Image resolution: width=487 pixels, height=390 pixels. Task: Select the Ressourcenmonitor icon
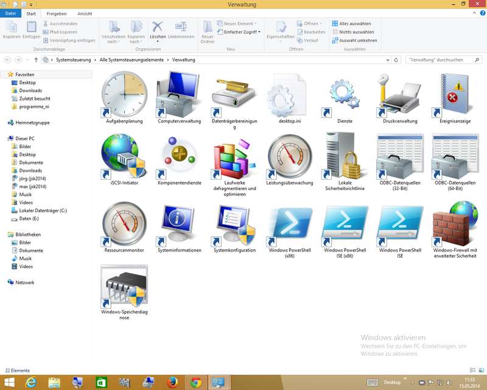tap(124, 224)
